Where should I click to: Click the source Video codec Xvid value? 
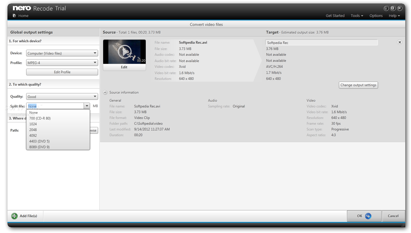tap(182, 67)
